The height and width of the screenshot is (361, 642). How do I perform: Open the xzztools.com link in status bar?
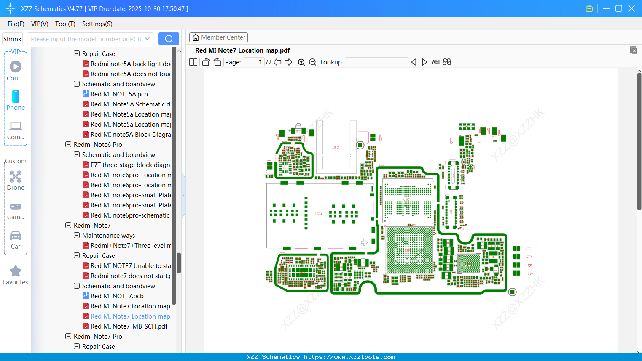pyautogui.click(x=349, y=357)
